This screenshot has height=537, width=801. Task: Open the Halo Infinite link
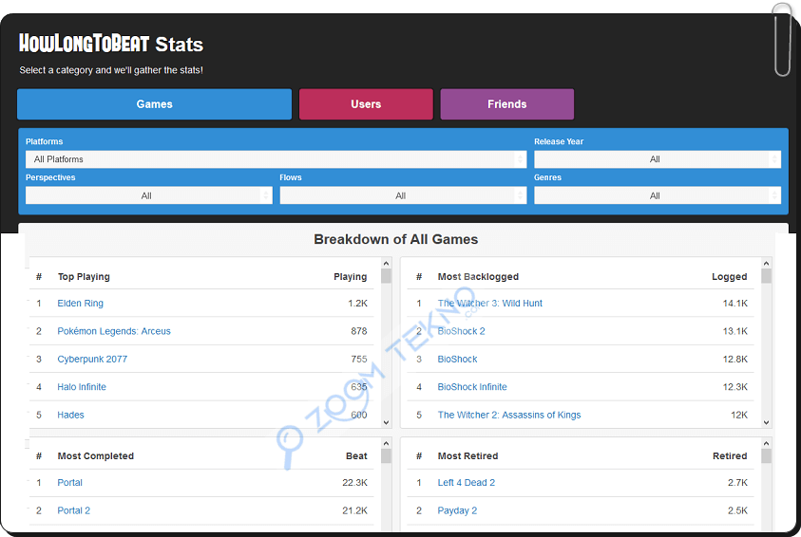tap(82, 386)
